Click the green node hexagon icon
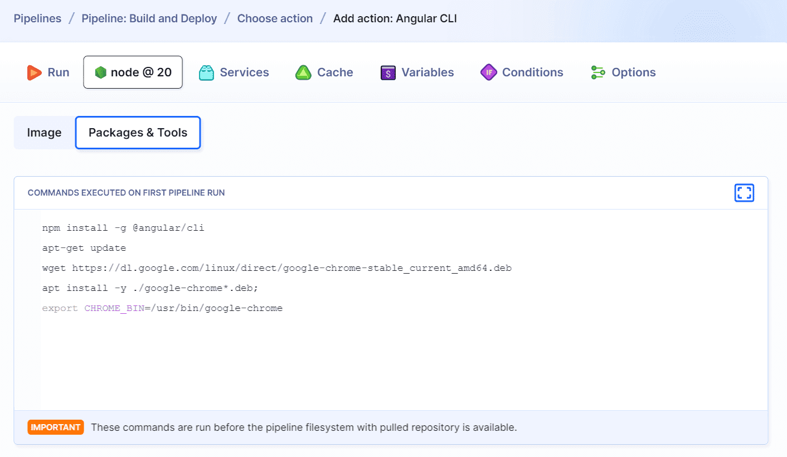This screenshot has width=787, height=457. point(100,72)
